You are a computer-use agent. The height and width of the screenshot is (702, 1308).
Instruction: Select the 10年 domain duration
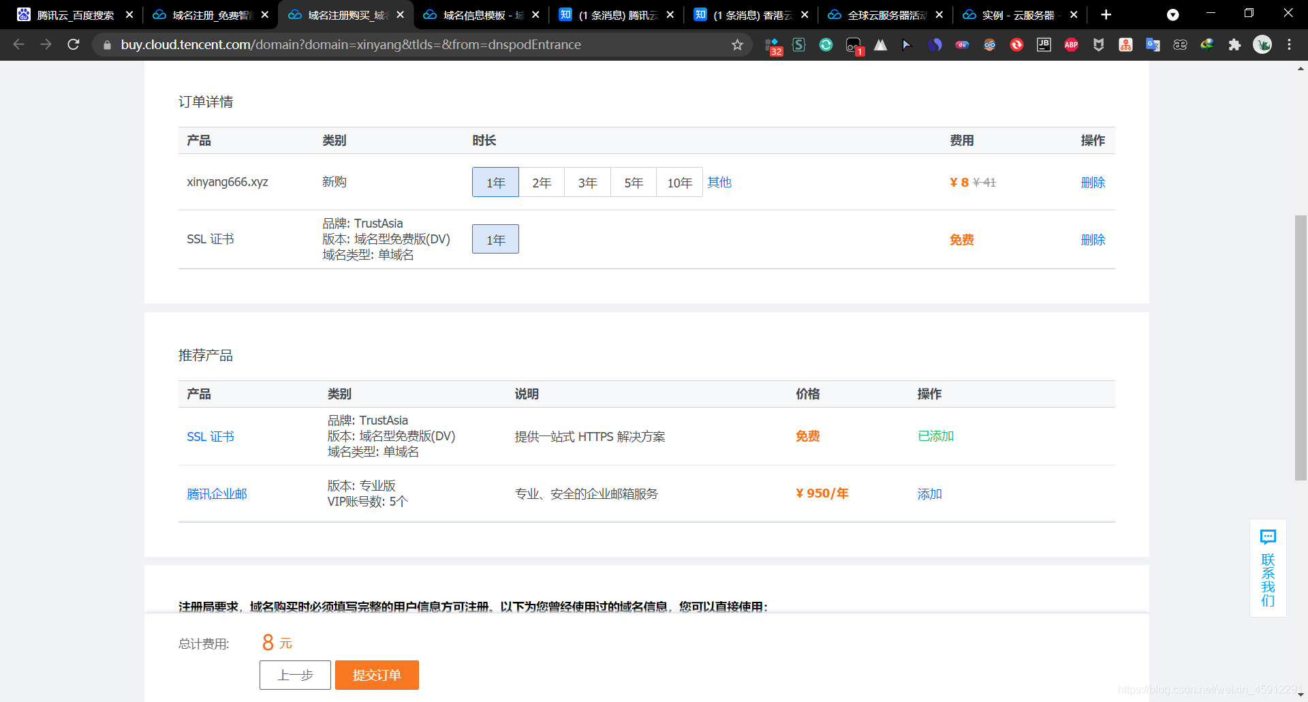point(680,183)
